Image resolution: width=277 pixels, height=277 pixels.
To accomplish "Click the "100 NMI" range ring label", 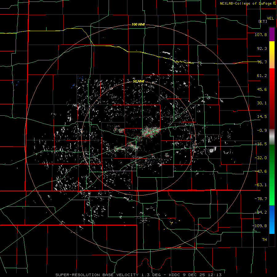I will [x=138, y=24].
